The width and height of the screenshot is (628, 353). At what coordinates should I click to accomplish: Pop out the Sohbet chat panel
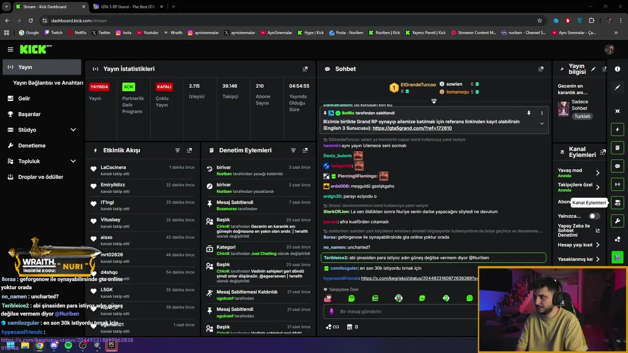(x=541, y=69)
